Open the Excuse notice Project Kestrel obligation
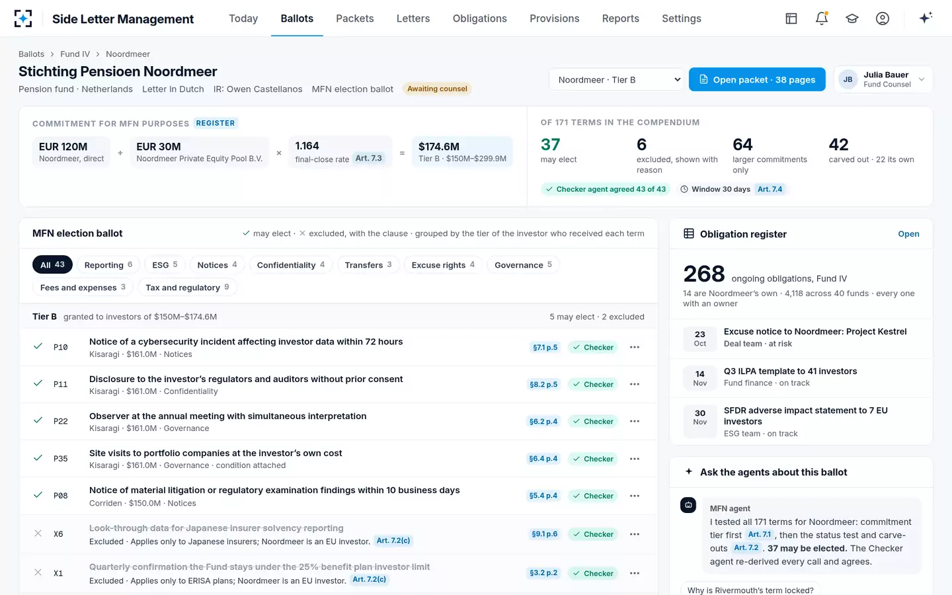This screenshot has height=595, width=952. pos(801,338)
